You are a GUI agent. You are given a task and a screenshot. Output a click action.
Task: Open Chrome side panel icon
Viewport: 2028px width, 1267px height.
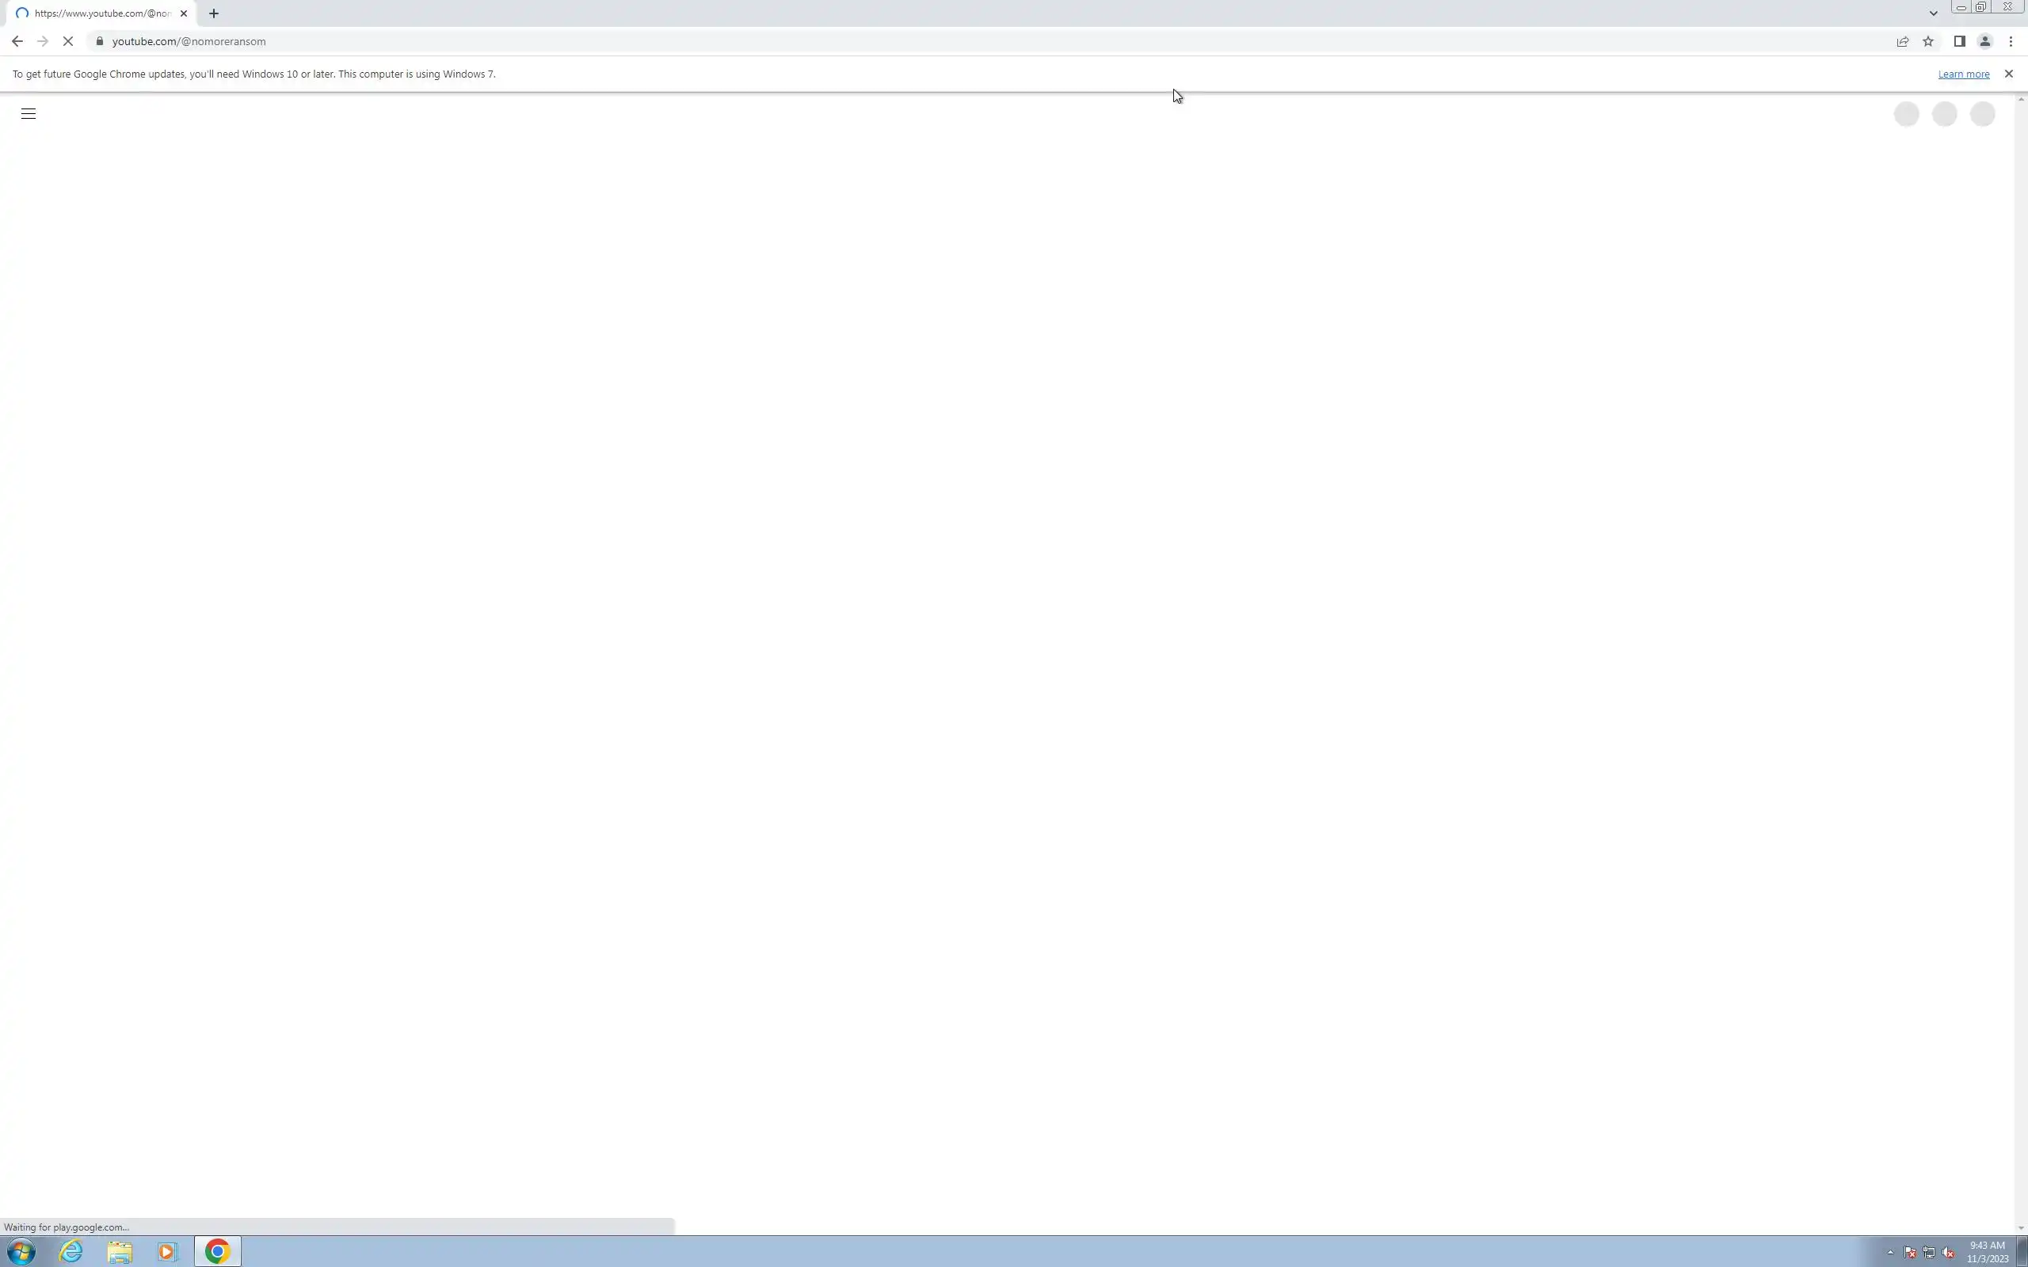(x=1959, y=41)
